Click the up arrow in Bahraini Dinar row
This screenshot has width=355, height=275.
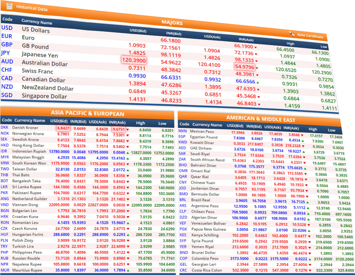305,168
